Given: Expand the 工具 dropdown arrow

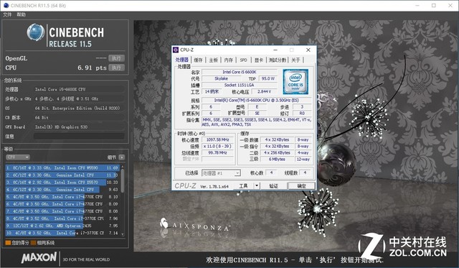Looking at the screenshot, I should pos(257,185).
